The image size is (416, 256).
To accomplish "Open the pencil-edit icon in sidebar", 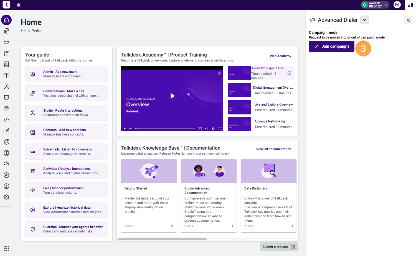I will pos(6,131).
